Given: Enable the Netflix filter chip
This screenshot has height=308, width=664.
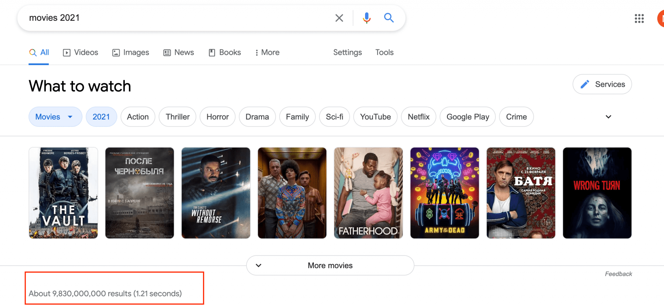Looking at the screenshot, I should (x=418, y=117).
